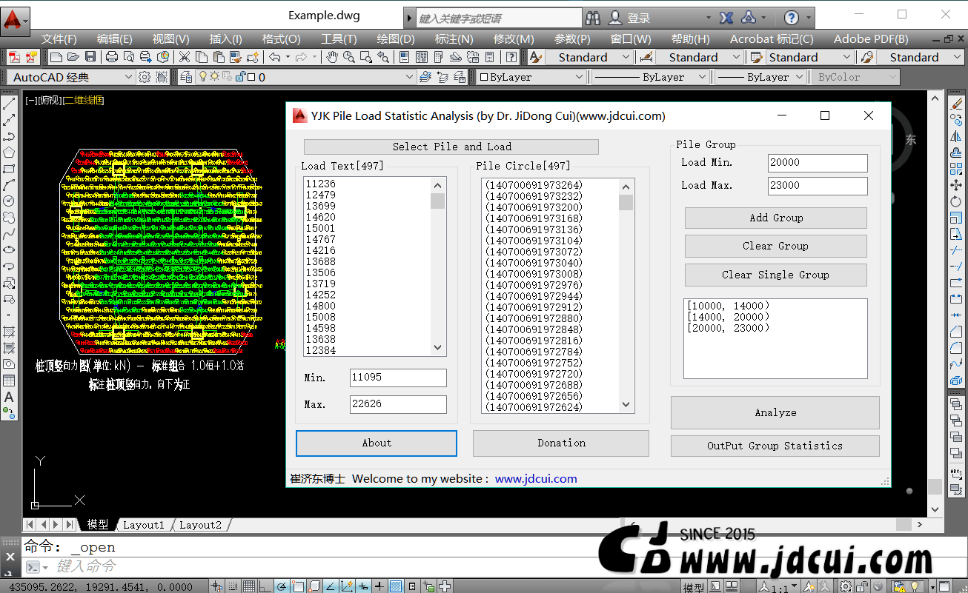Expand the Undo history dropdown arrow

(288, 57)
